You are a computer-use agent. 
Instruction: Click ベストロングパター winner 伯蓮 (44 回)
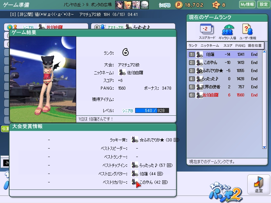click(x=151, y=174)
